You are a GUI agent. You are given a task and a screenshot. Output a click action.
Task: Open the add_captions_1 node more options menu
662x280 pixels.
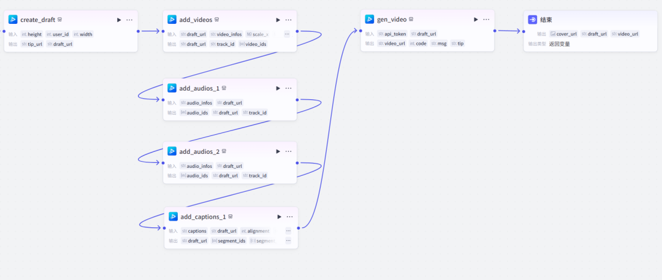(x=289, y=217)
